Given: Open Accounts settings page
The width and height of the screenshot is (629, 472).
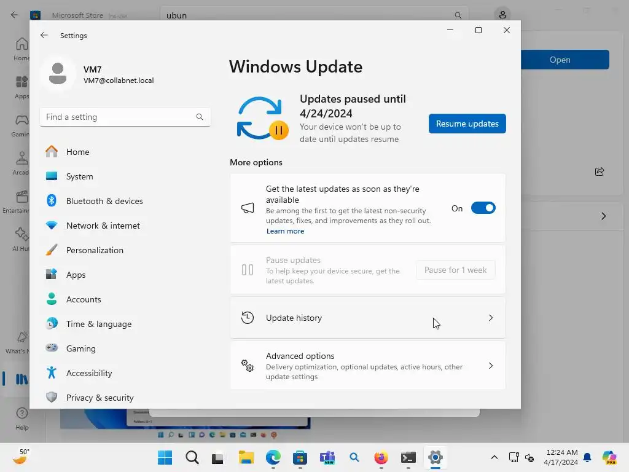Looking at the screenshot, I should pos(125,299).
